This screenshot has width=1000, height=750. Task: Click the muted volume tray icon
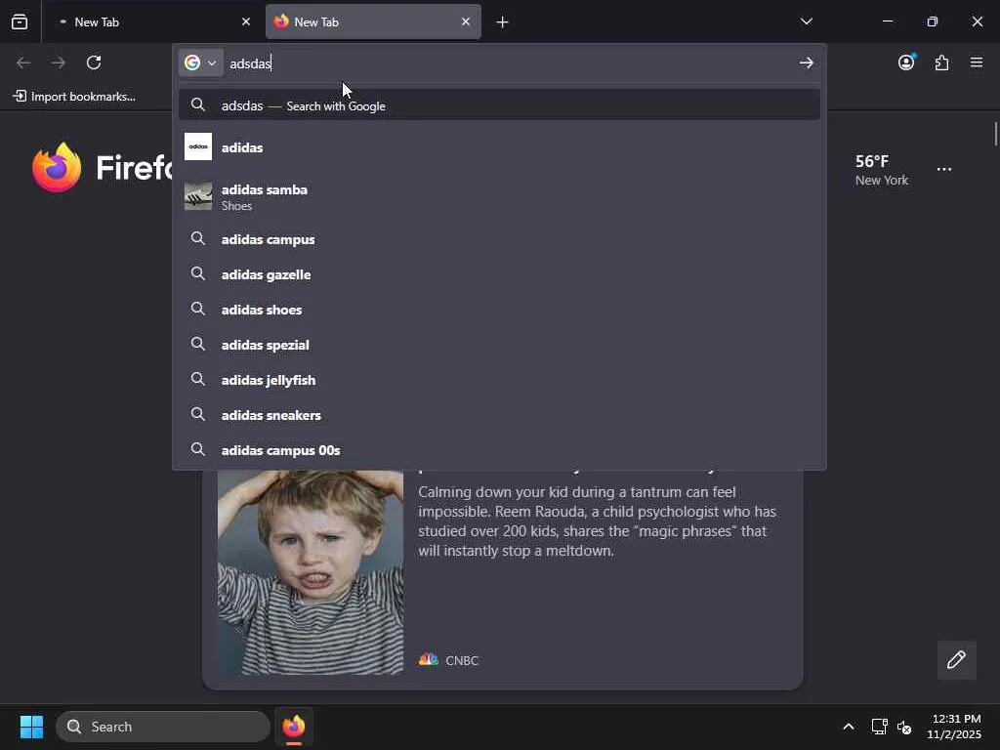(904, 727)
